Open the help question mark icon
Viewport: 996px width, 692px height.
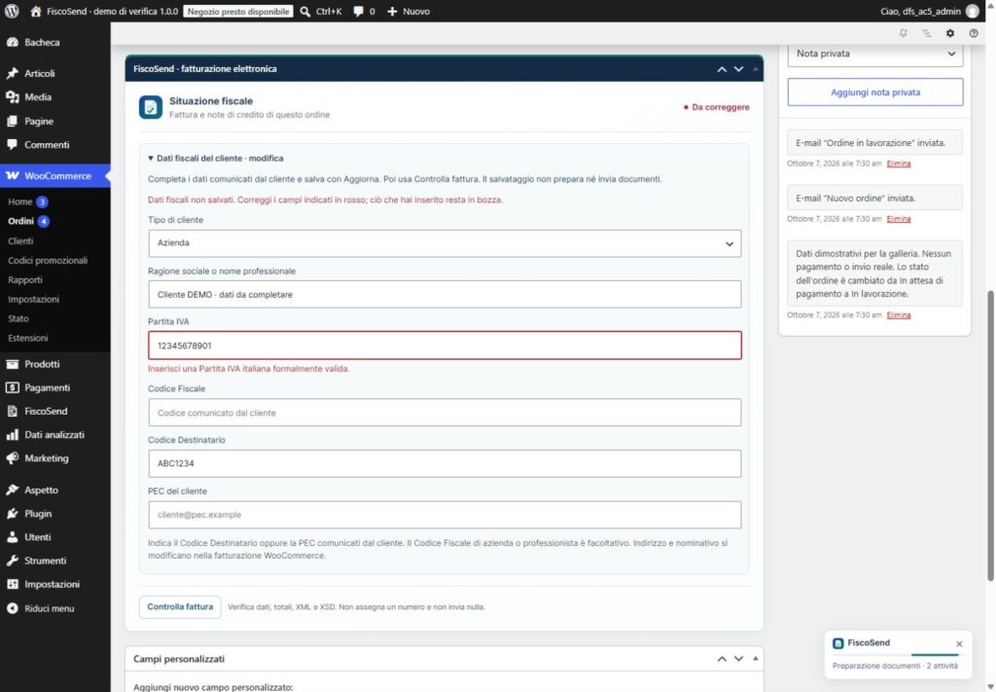[973, 33]
